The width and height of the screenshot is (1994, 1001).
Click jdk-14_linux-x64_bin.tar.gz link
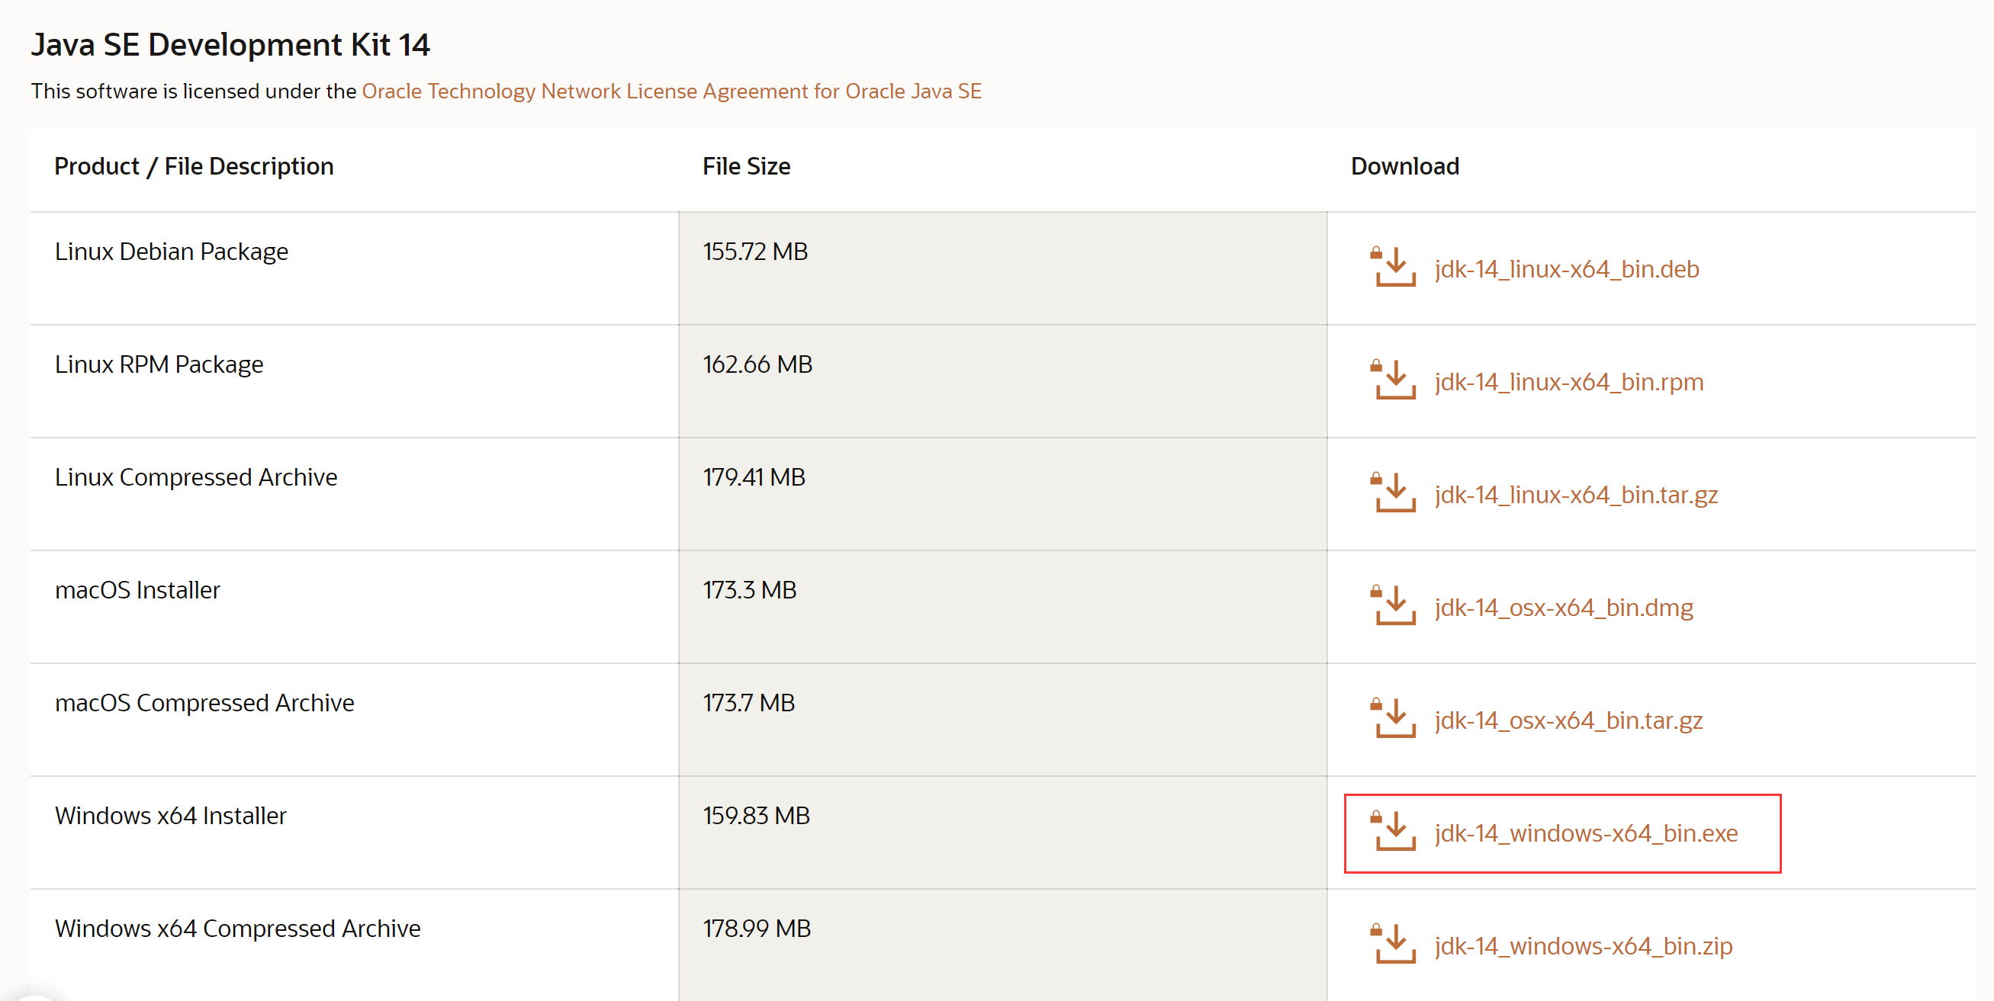1575,495
